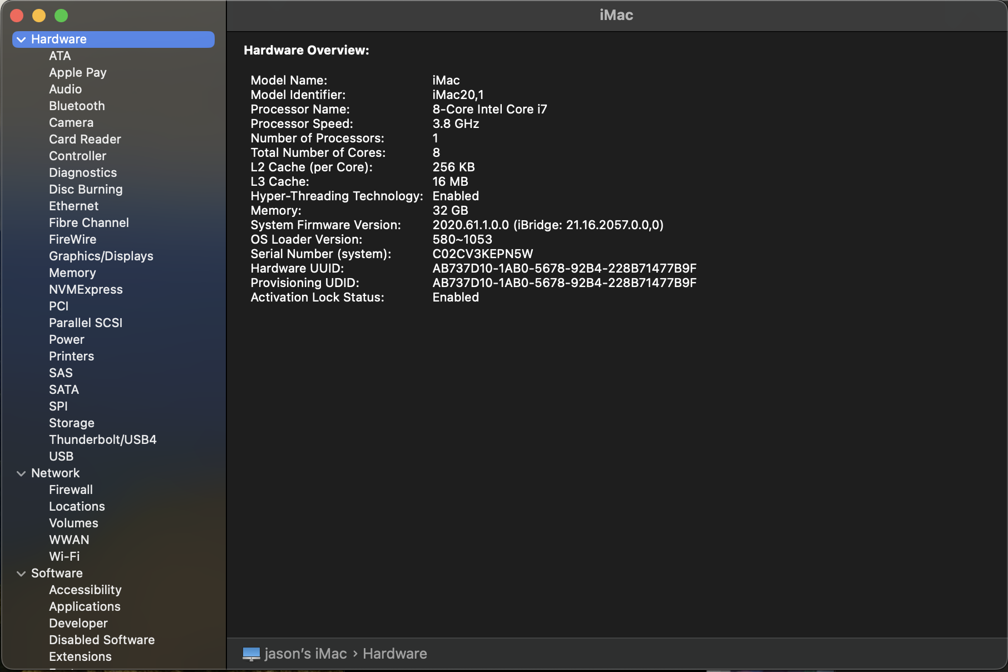Select Parallel SCSI entry
This screenshot has width=1008, height=672.
pos(86,323)
